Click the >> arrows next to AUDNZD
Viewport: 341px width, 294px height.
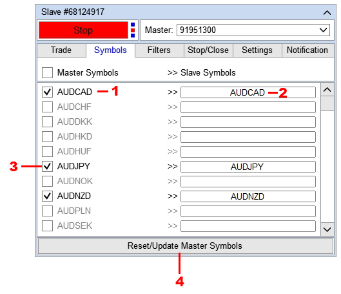173,196
